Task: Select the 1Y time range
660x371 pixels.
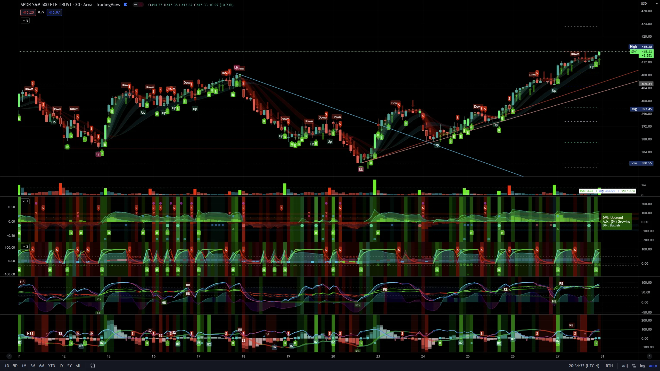Action: (61, 366)
